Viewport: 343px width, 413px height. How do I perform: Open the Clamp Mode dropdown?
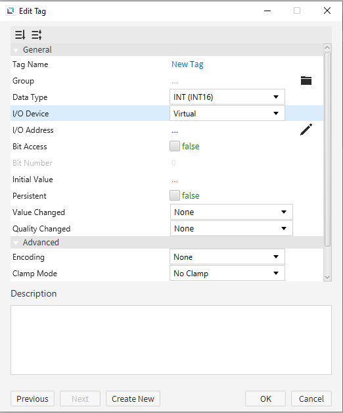(x=227, y=273)
